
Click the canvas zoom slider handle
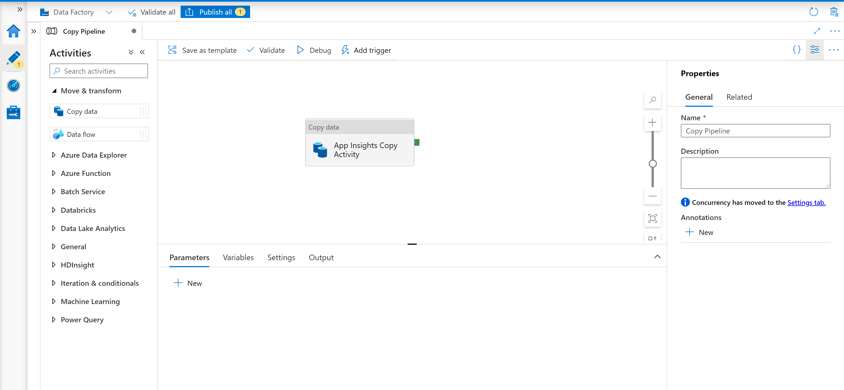pos(652,164)
